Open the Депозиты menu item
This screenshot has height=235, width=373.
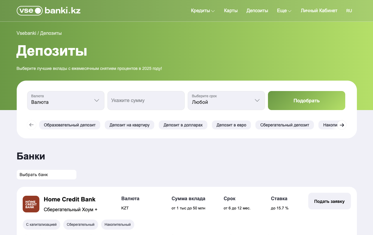[x=257, y=11]
